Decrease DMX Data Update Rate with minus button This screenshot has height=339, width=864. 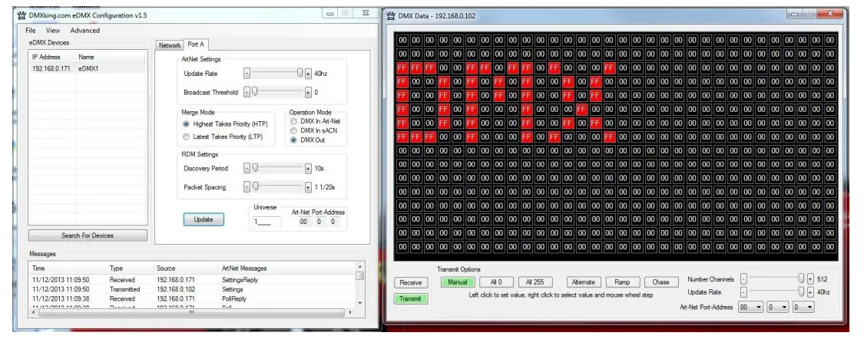744,292
